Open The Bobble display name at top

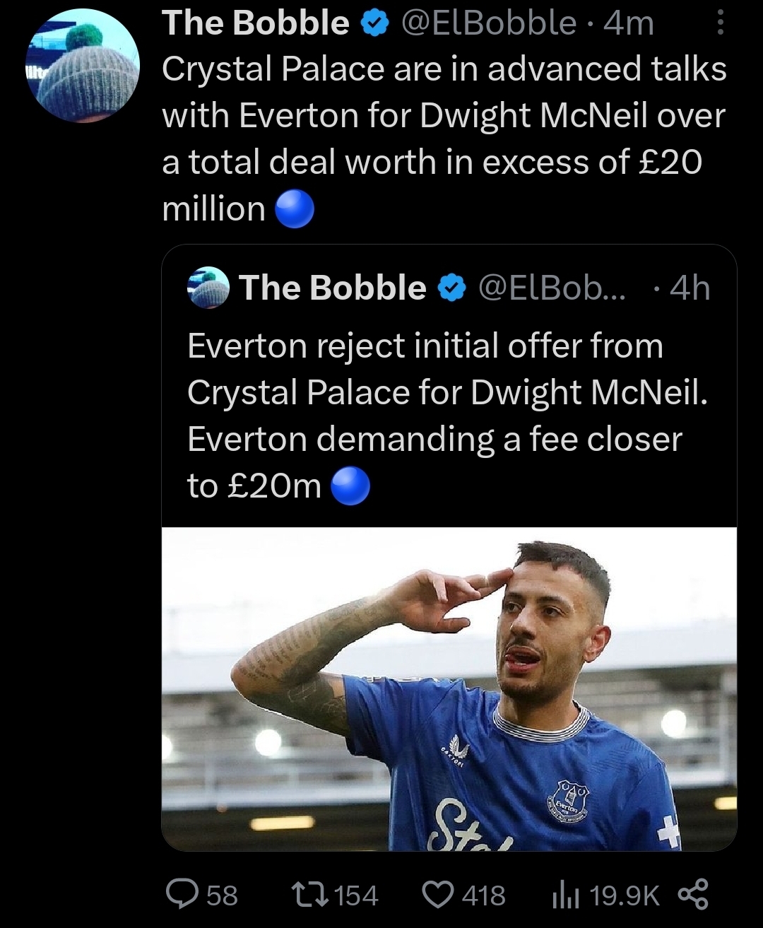256,23
